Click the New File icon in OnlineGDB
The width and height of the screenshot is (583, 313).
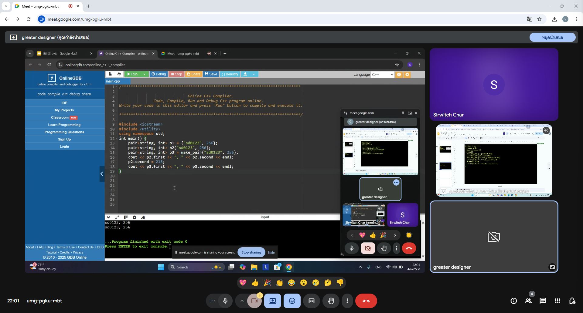pyautogui.click(x=110, y=74)
